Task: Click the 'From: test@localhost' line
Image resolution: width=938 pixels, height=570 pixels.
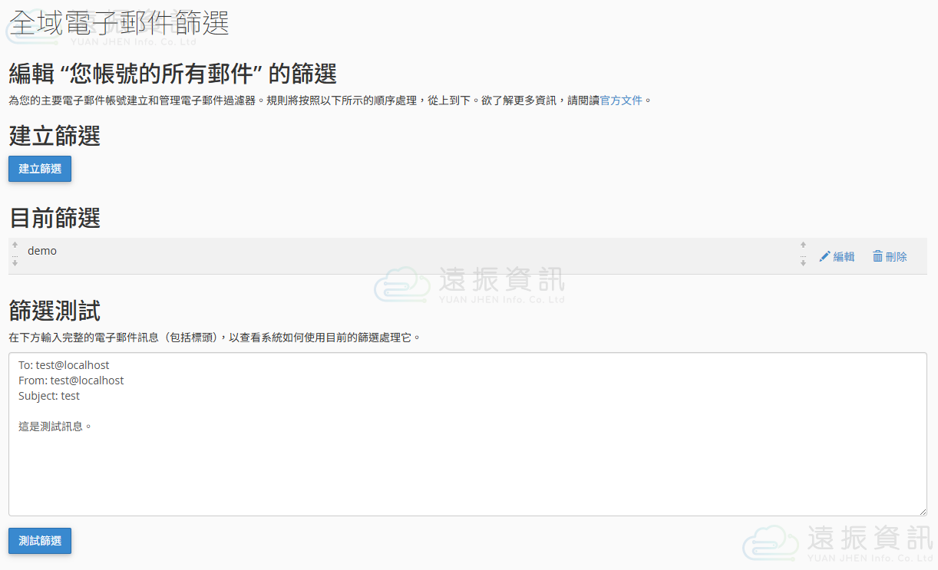Action: (71, 381)
